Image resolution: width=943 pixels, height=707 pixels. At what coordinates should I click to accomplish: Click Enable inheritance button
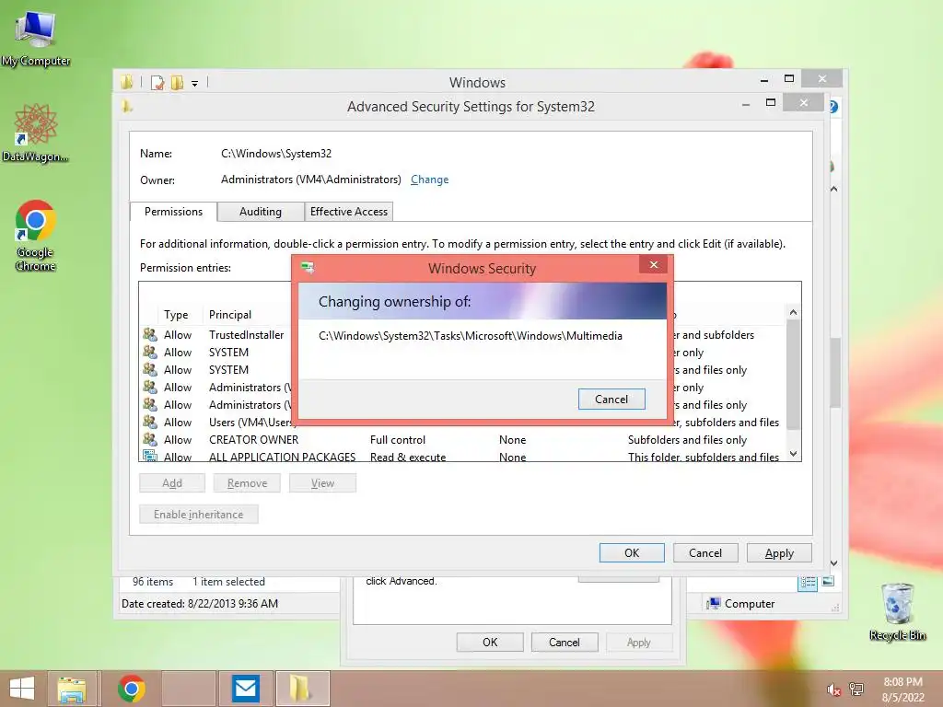pos(199,515)
